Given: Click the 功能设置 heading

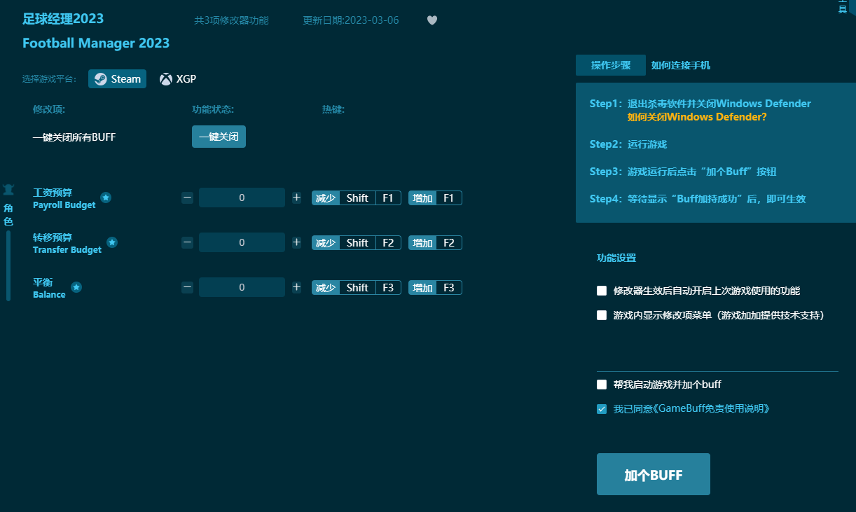Looking at the screenshot, I should point(616,258).
